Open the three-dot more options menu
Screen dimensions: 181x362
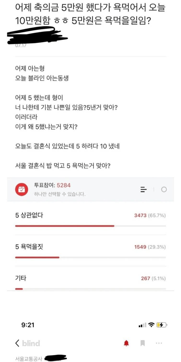pyautogui.click(x=159, y=343)
